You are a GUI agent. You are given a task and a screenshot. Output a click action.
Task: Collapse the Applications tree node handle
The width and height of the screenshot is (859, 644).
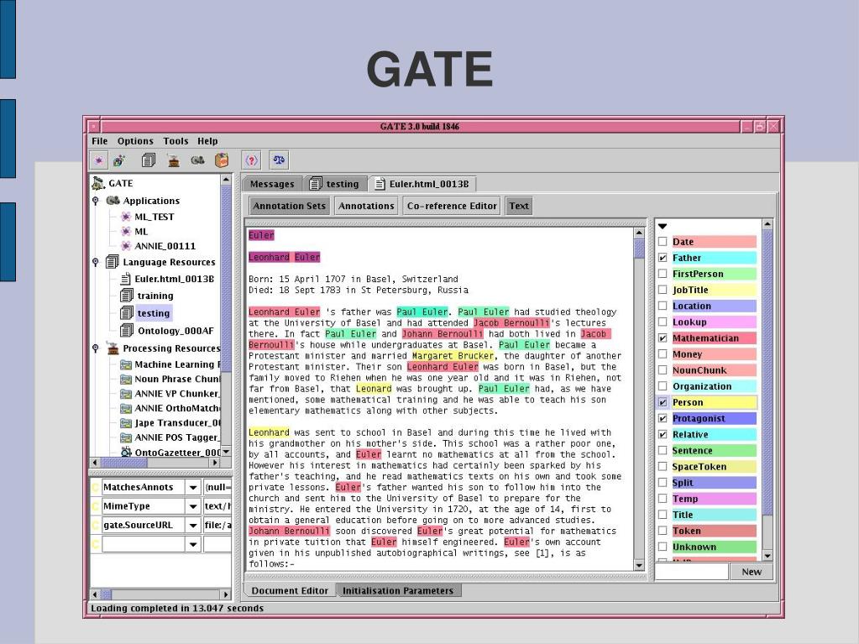pyautogui.click(x=96, y=201)
